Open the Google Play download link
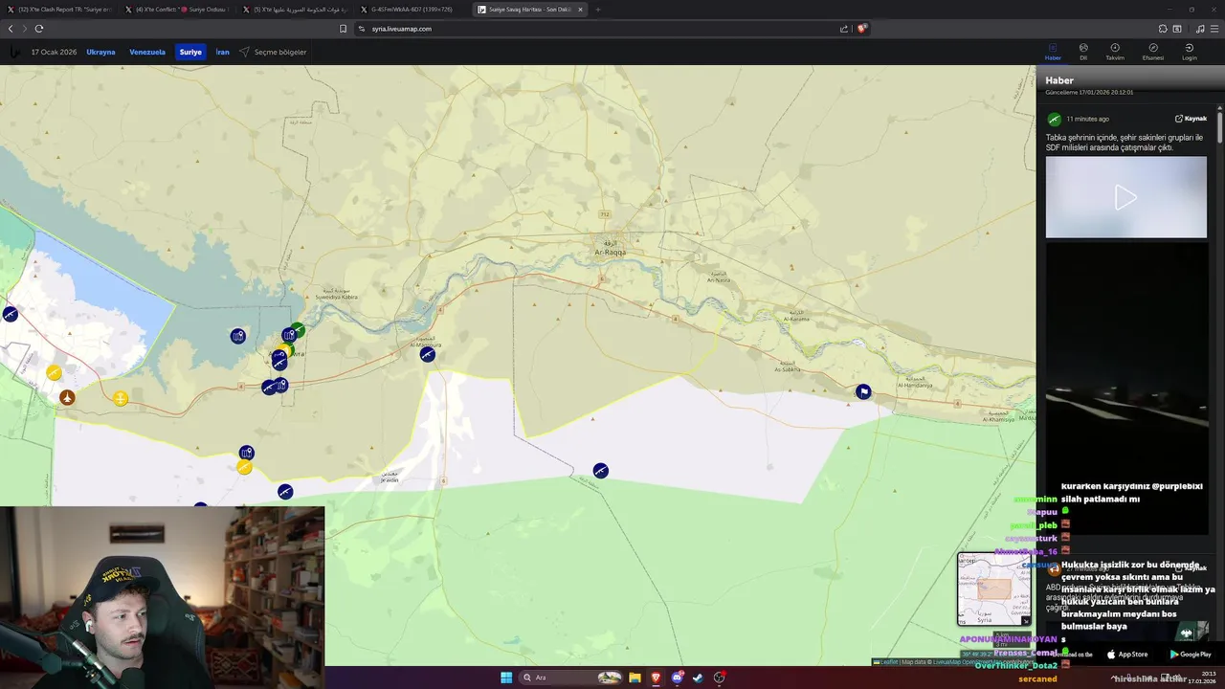 (x=1191, y=655)
